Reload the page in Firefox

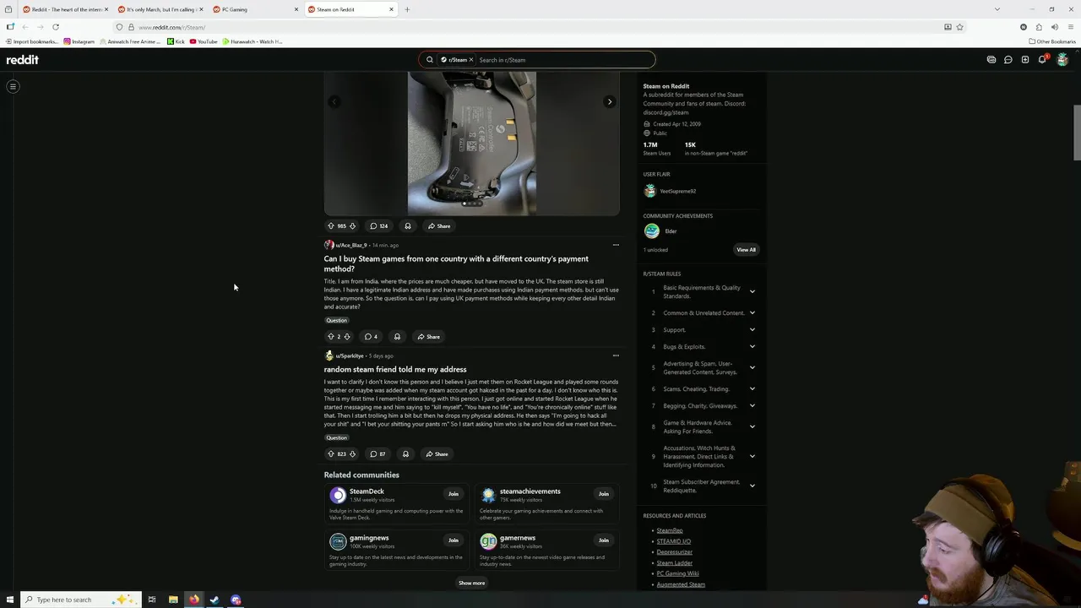[56, 27]
